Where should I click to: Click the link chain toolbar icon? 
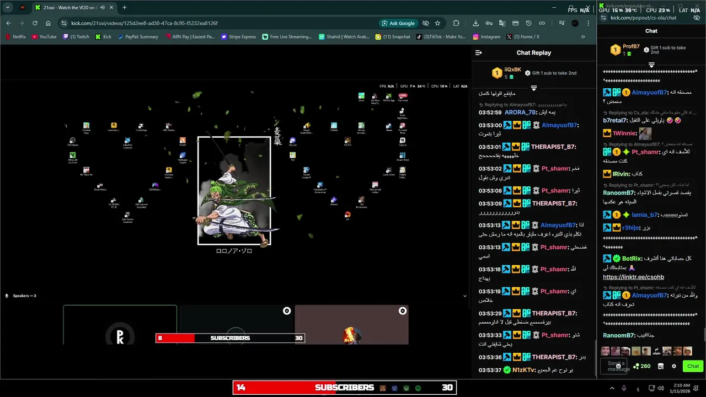[542, 23]
